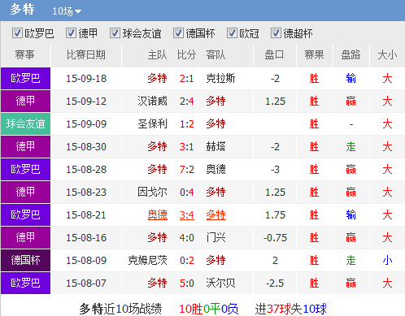Uncheck the 欧罗巴 filter checkbox
This screenshot has height=316, width=405.
(x=17, y=33)
